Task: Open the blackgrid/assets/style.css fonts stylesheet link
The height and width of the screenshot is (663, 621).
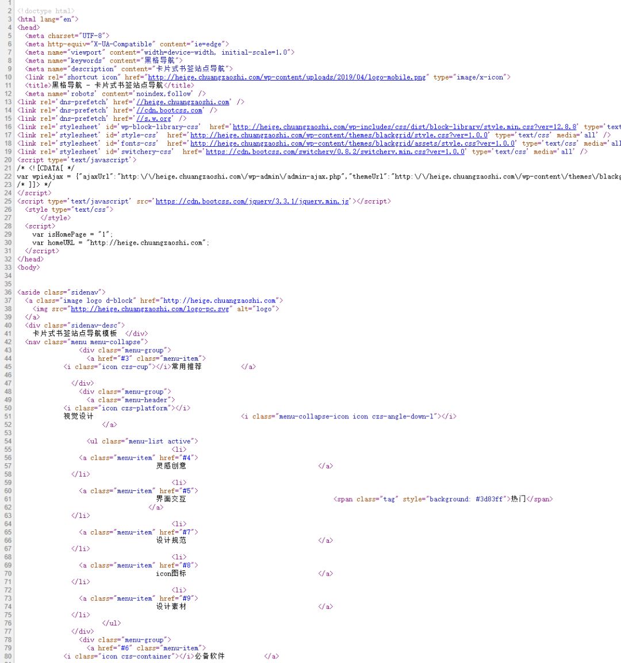Action: (352, 143)
